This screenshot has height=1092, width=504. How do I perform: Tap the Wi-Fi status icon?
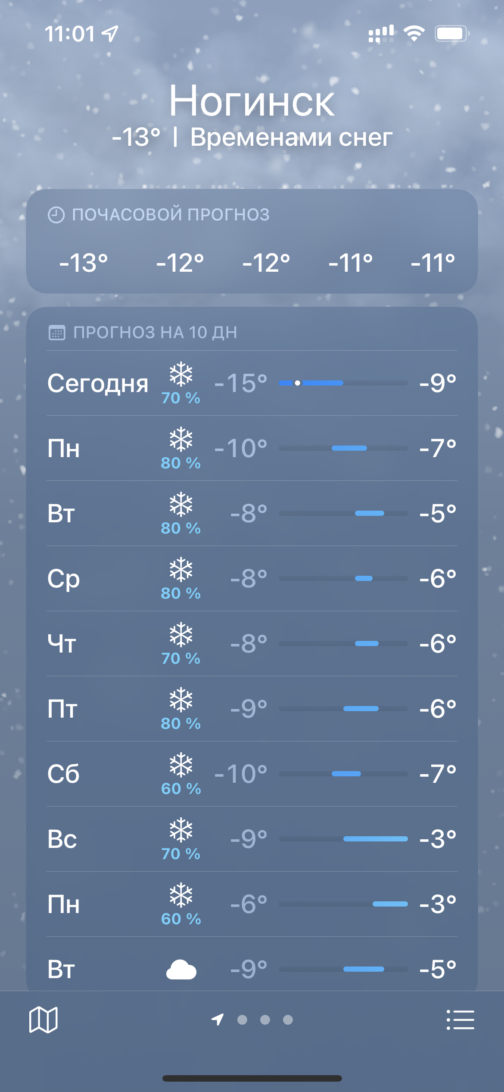pos(414,33)
